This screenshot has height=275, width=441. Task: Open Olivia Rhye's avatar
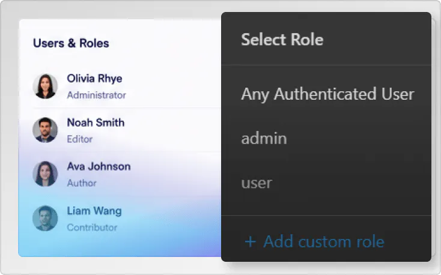[x=45, y=86]
